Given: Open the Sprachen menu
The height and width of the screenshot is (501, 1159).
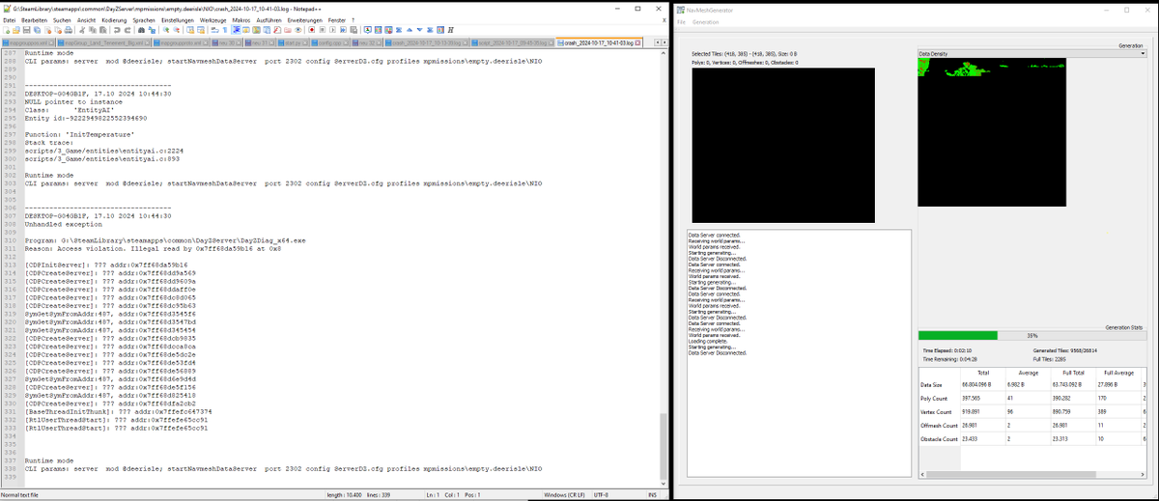Looking at the screenshot, I should [x=144, y=19].
